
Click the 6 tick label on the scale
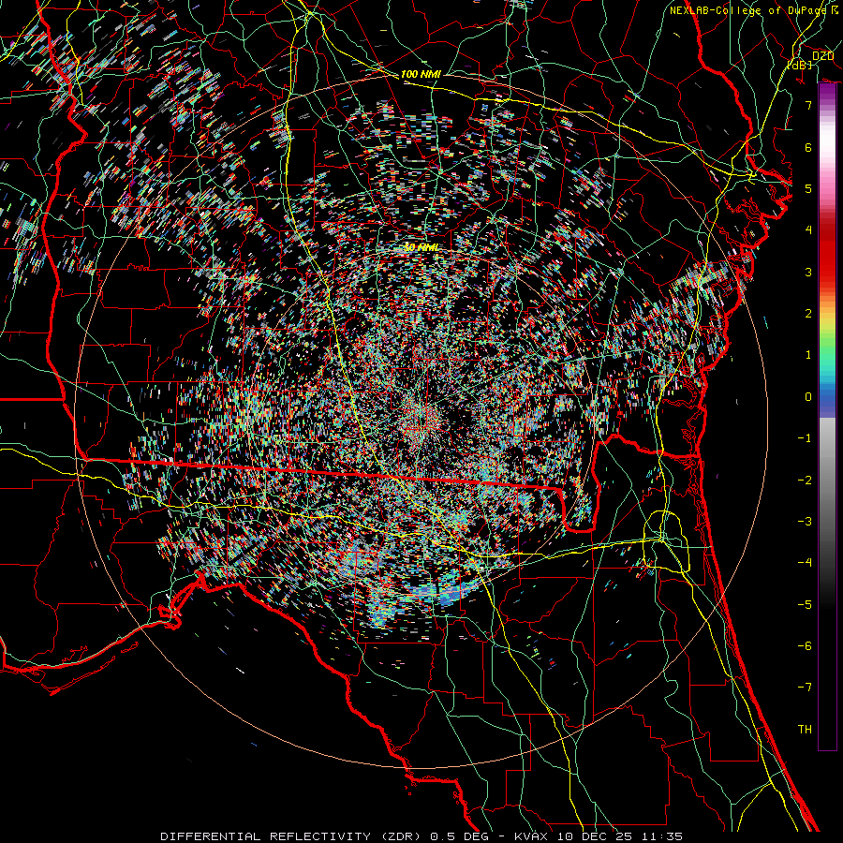click(x=808, y=147)
